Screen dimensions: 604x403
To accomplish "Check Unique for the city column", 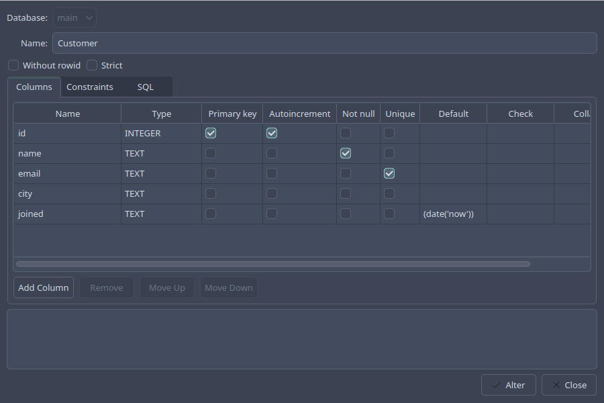I will point(389,193).
